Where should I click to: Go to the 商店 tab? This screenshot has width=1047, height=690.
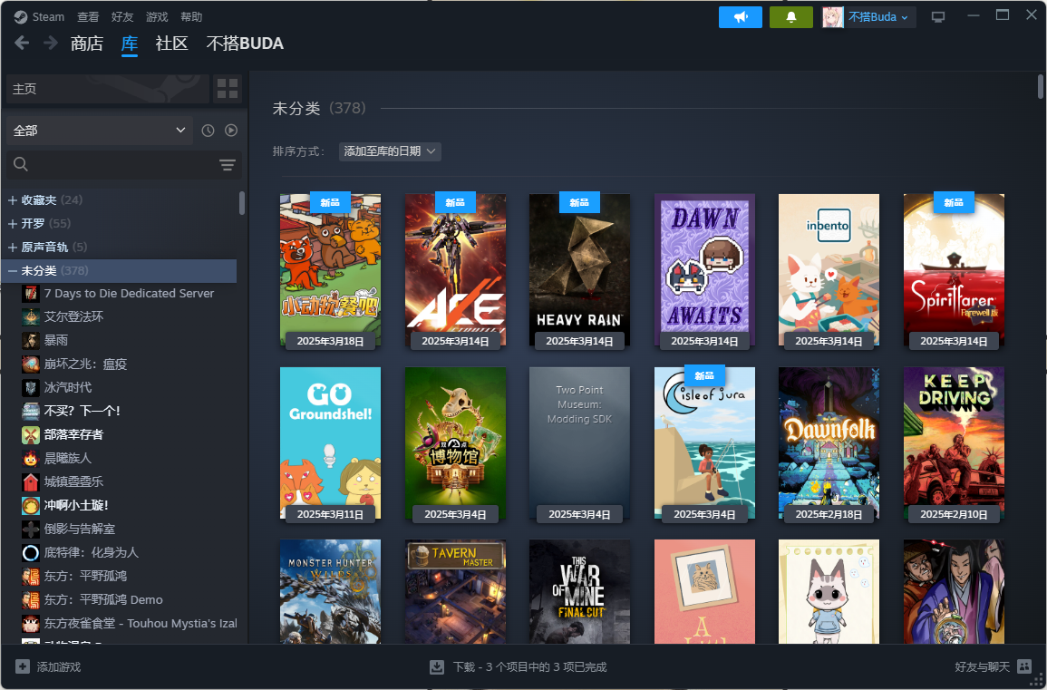click(87, 44)
